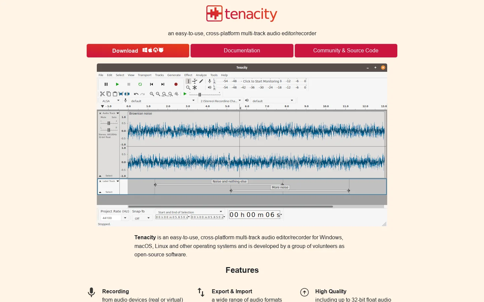Open the Audio Track name menu arrow
The image size is (484, 302).
[118, 113]
